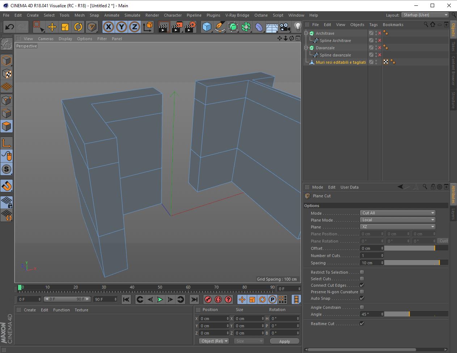This screenshot has width=457, height=353.
Task: Collapse the Davanzale object tree
Action: click(x=306, y=48)
